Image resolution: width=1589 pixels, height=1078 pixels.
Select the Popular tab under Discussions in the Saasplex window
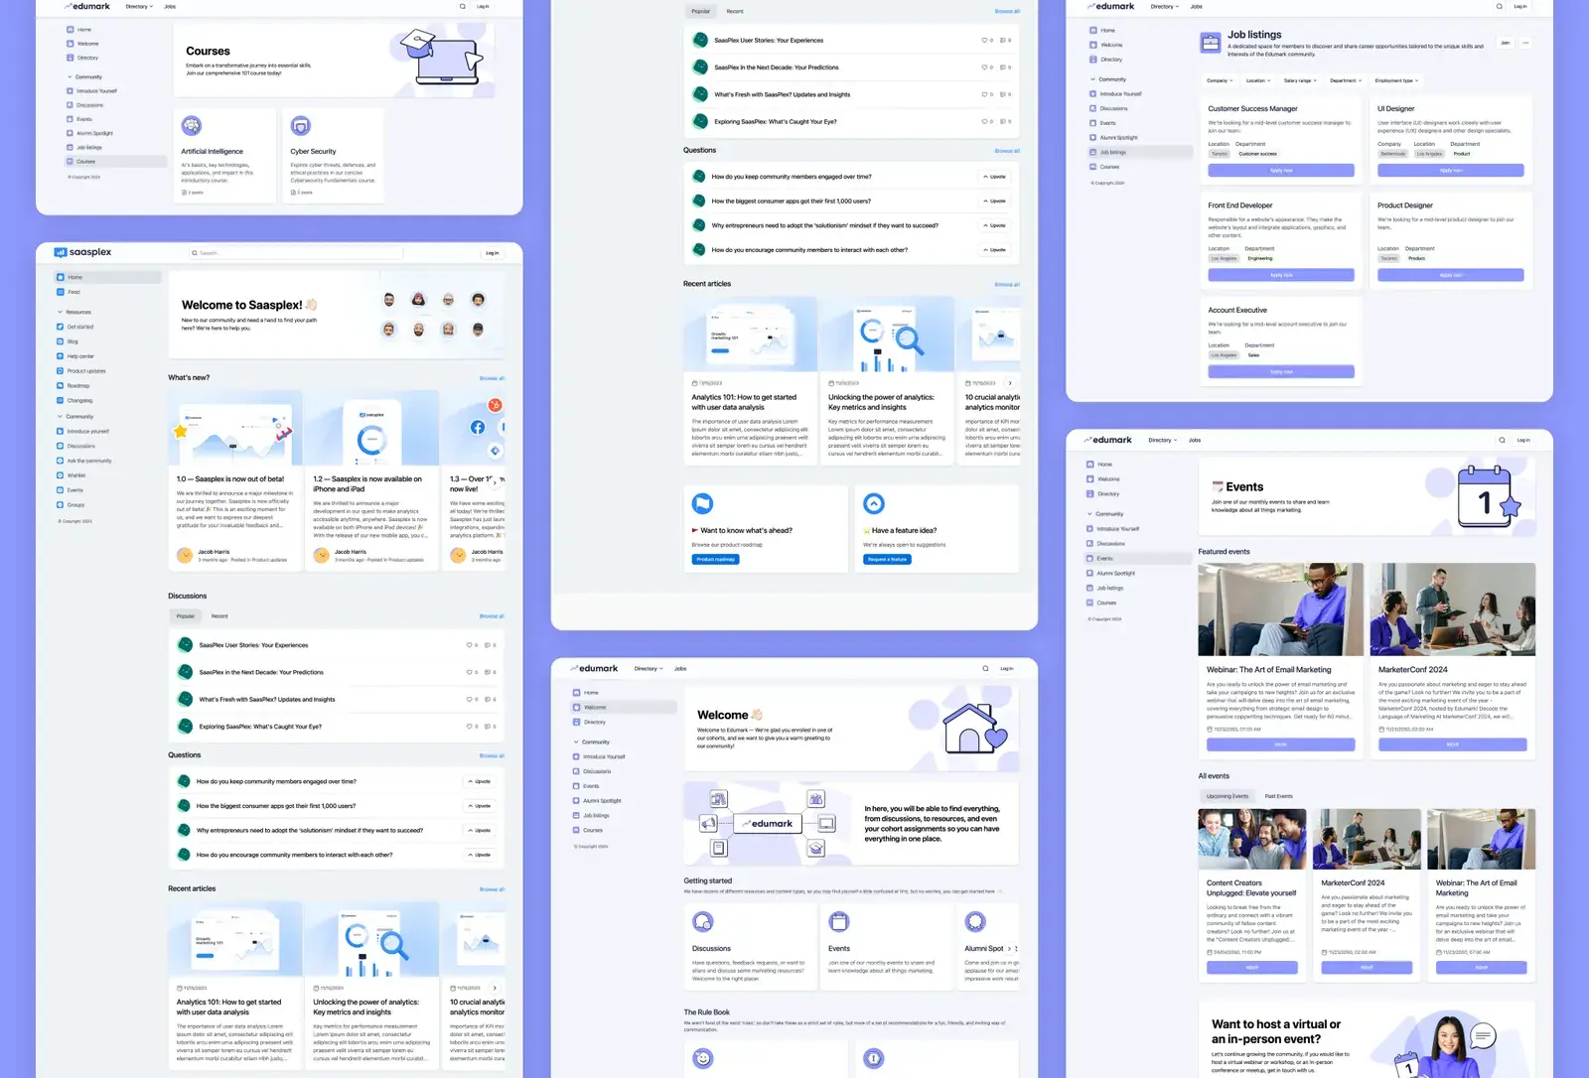tap(186, 616)
